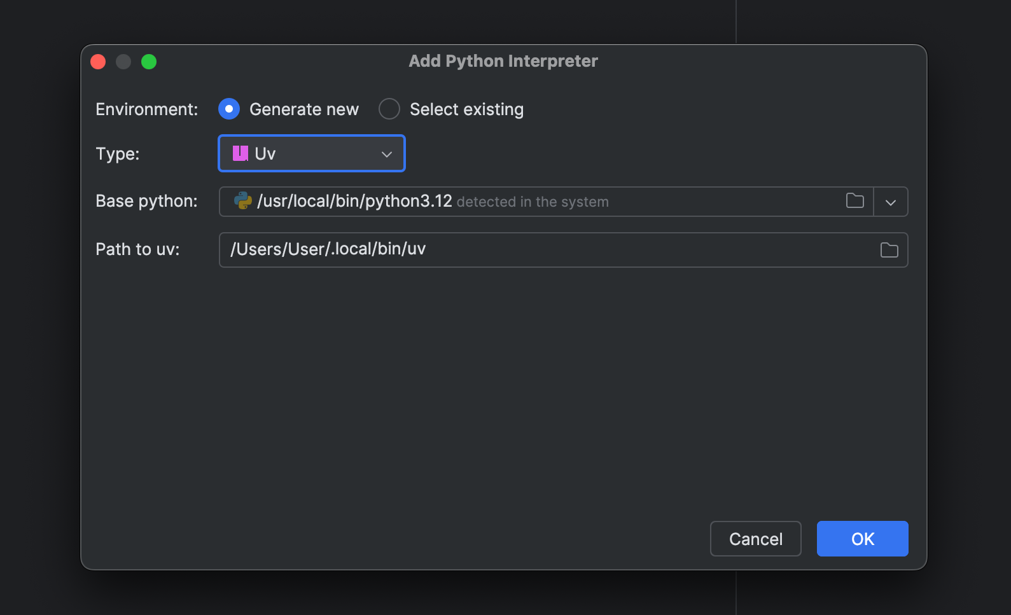Viewport: 1011px width, 615px height.
Task: Click the "Environment:" label
Action: 146,109
